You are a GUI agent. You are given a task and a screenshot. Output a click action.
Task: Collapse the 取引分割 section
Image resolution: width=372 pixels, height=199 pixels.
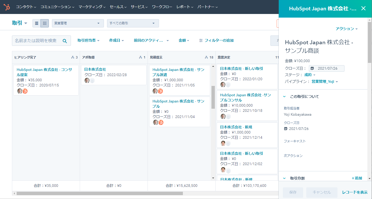[x=284, y=178]
